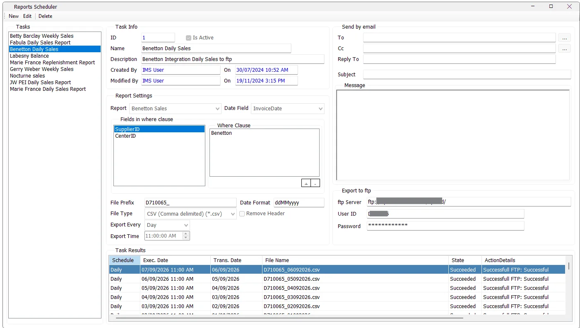Select Nocturne sales task
580x328 pixels.
tap(55, 76)
